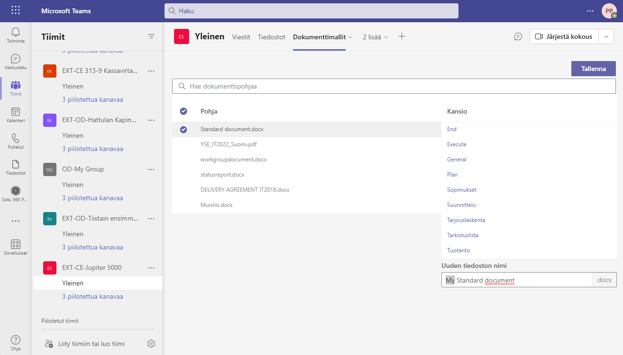Viewport: 623px width, 355px height.
Task: Click the filter icon next to Tiimit
Action: pos(151,36)
